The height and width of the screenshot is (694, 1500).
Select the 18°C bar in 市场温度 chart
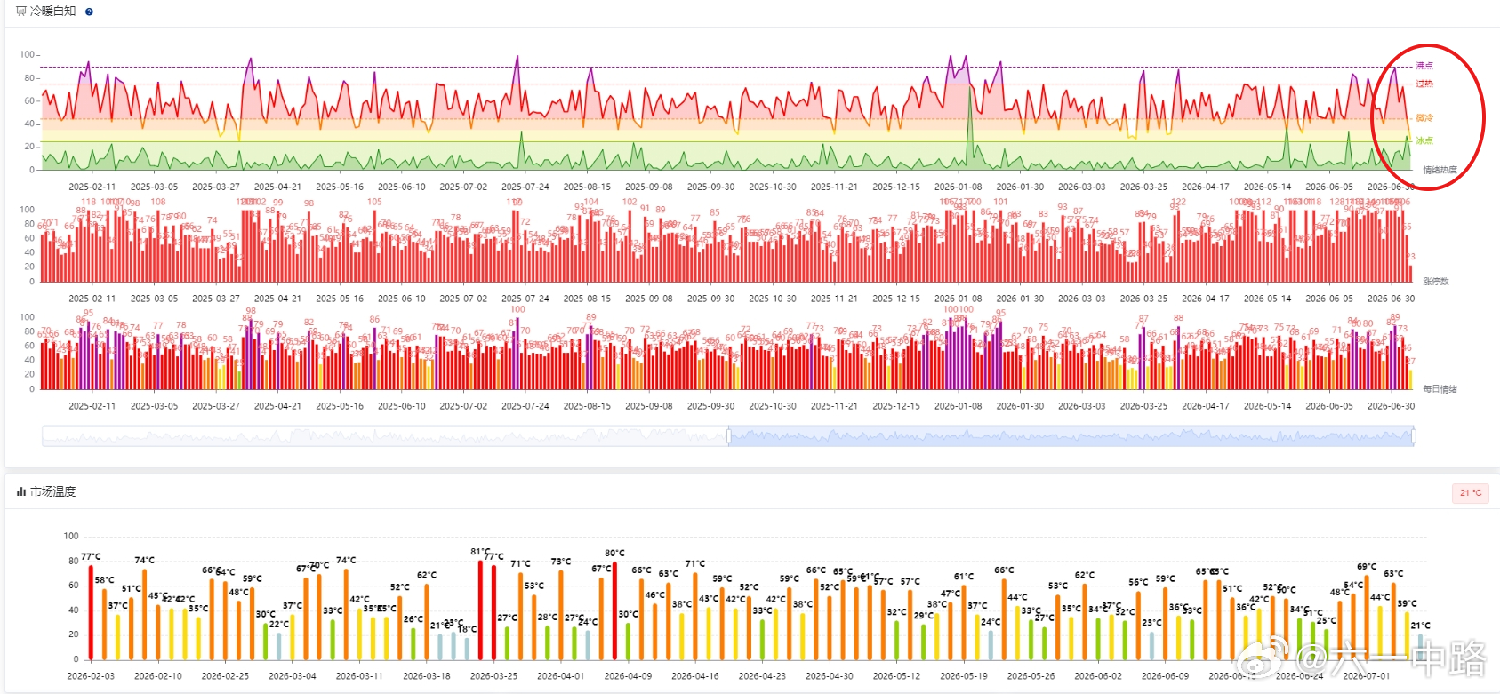(x=467, y=648)
